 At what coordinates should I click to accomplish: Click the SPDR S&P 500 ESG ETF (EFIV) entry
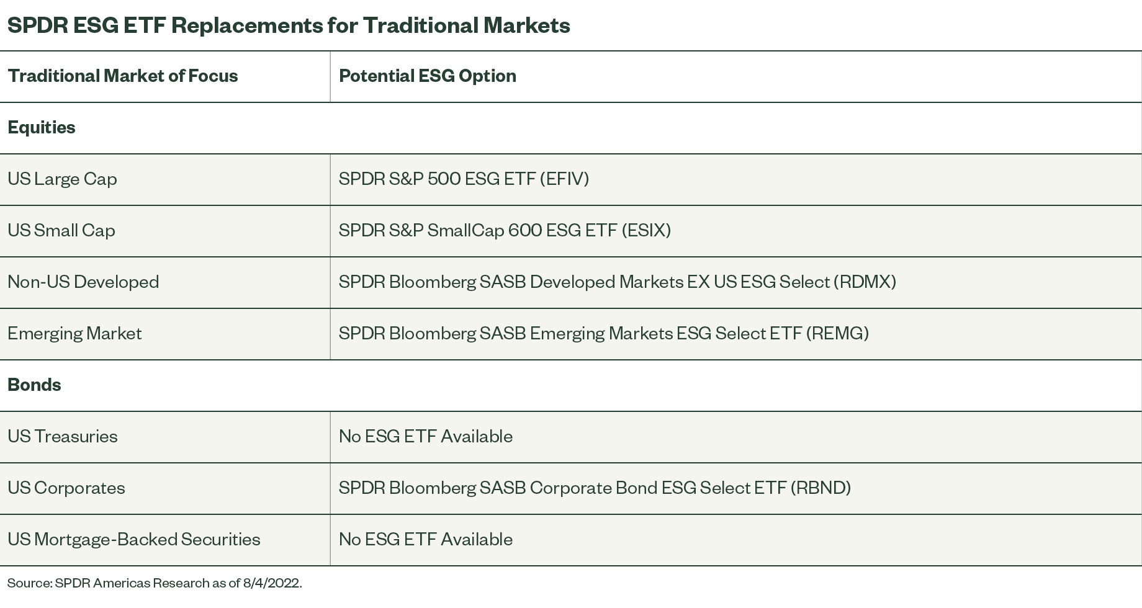[x=464, y=179]
